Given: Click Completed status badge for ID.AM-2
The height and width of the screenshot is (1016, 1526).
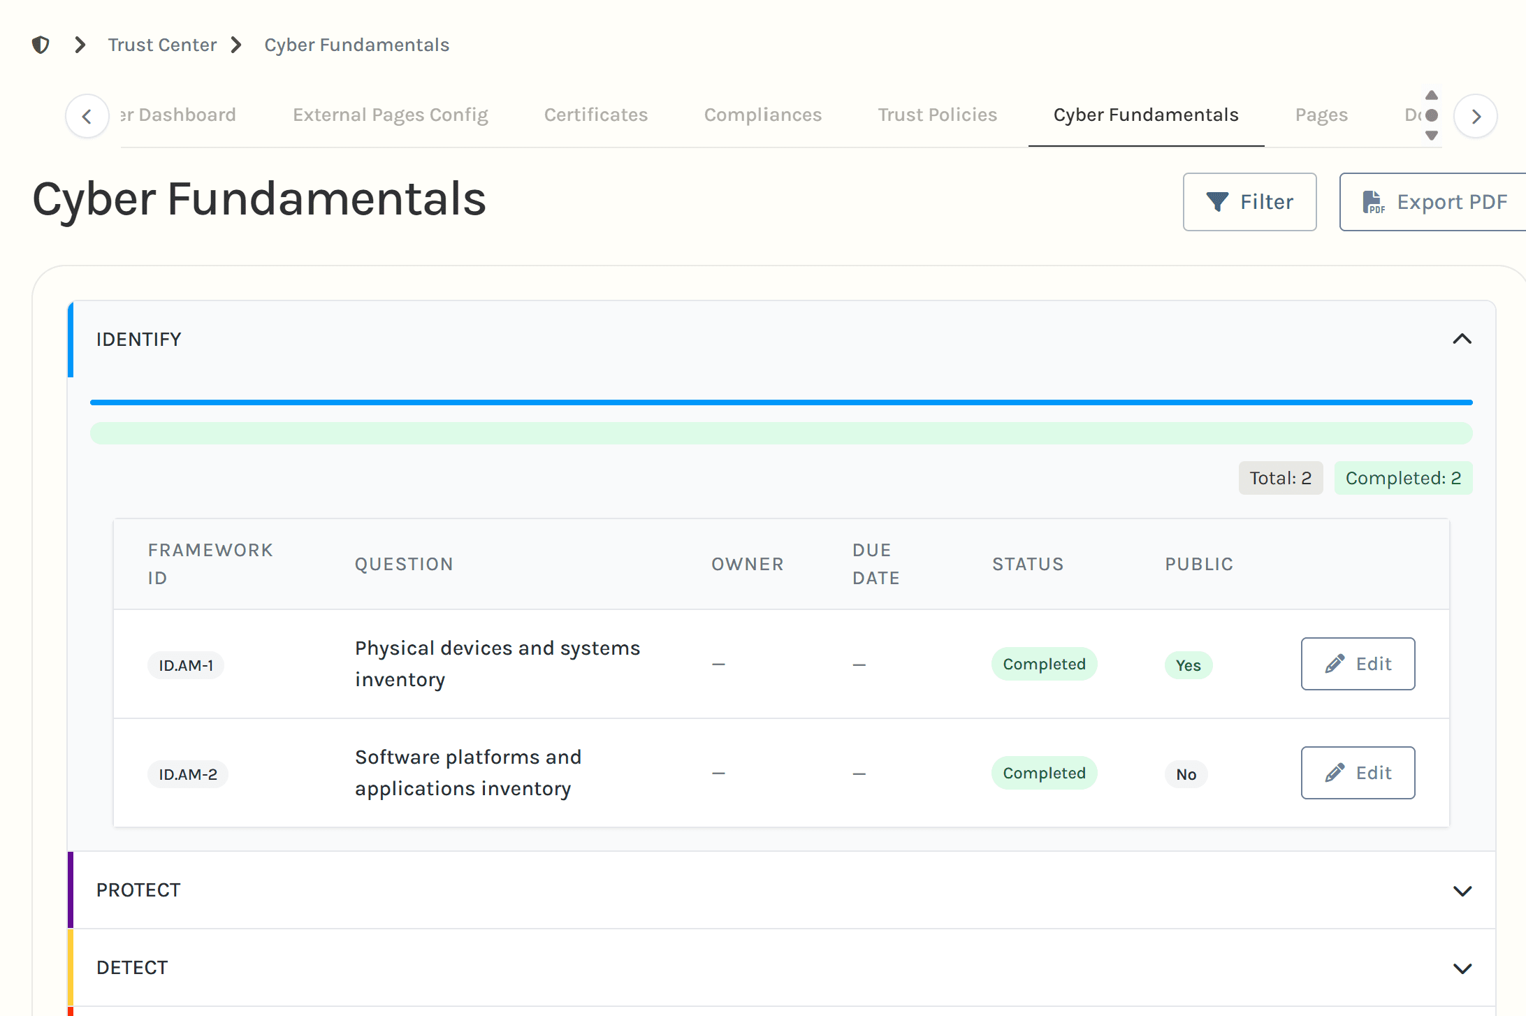Looking at the screenshot, I should click(1044, 773).
